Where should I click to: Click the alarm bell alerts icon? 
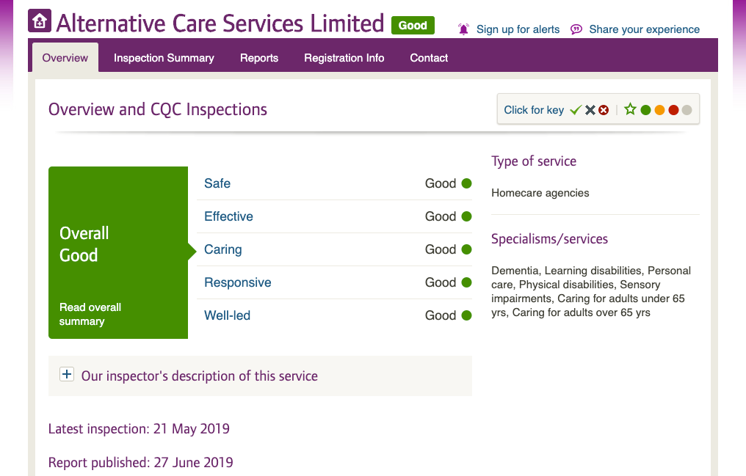coord(463,29)
